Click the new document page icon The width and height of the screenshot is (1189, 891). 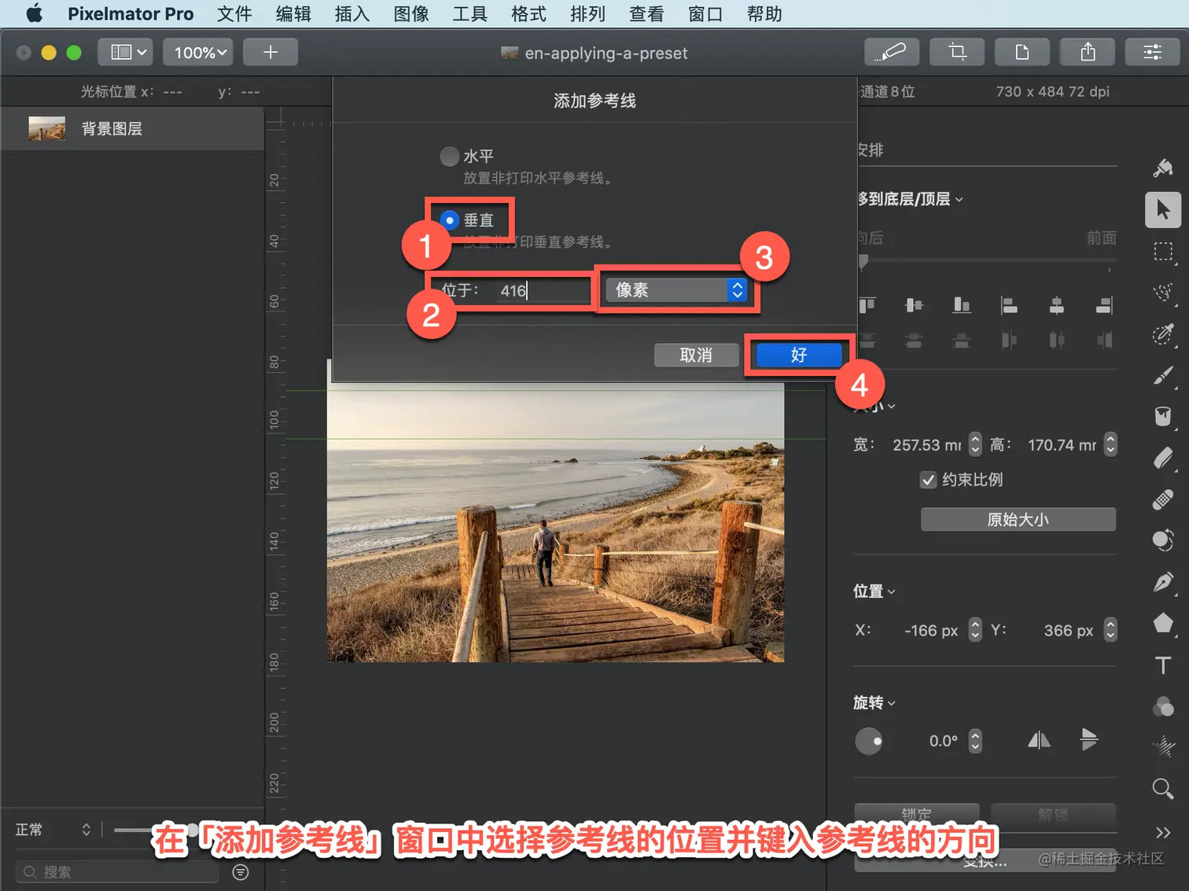click(x=1022, y=52)
